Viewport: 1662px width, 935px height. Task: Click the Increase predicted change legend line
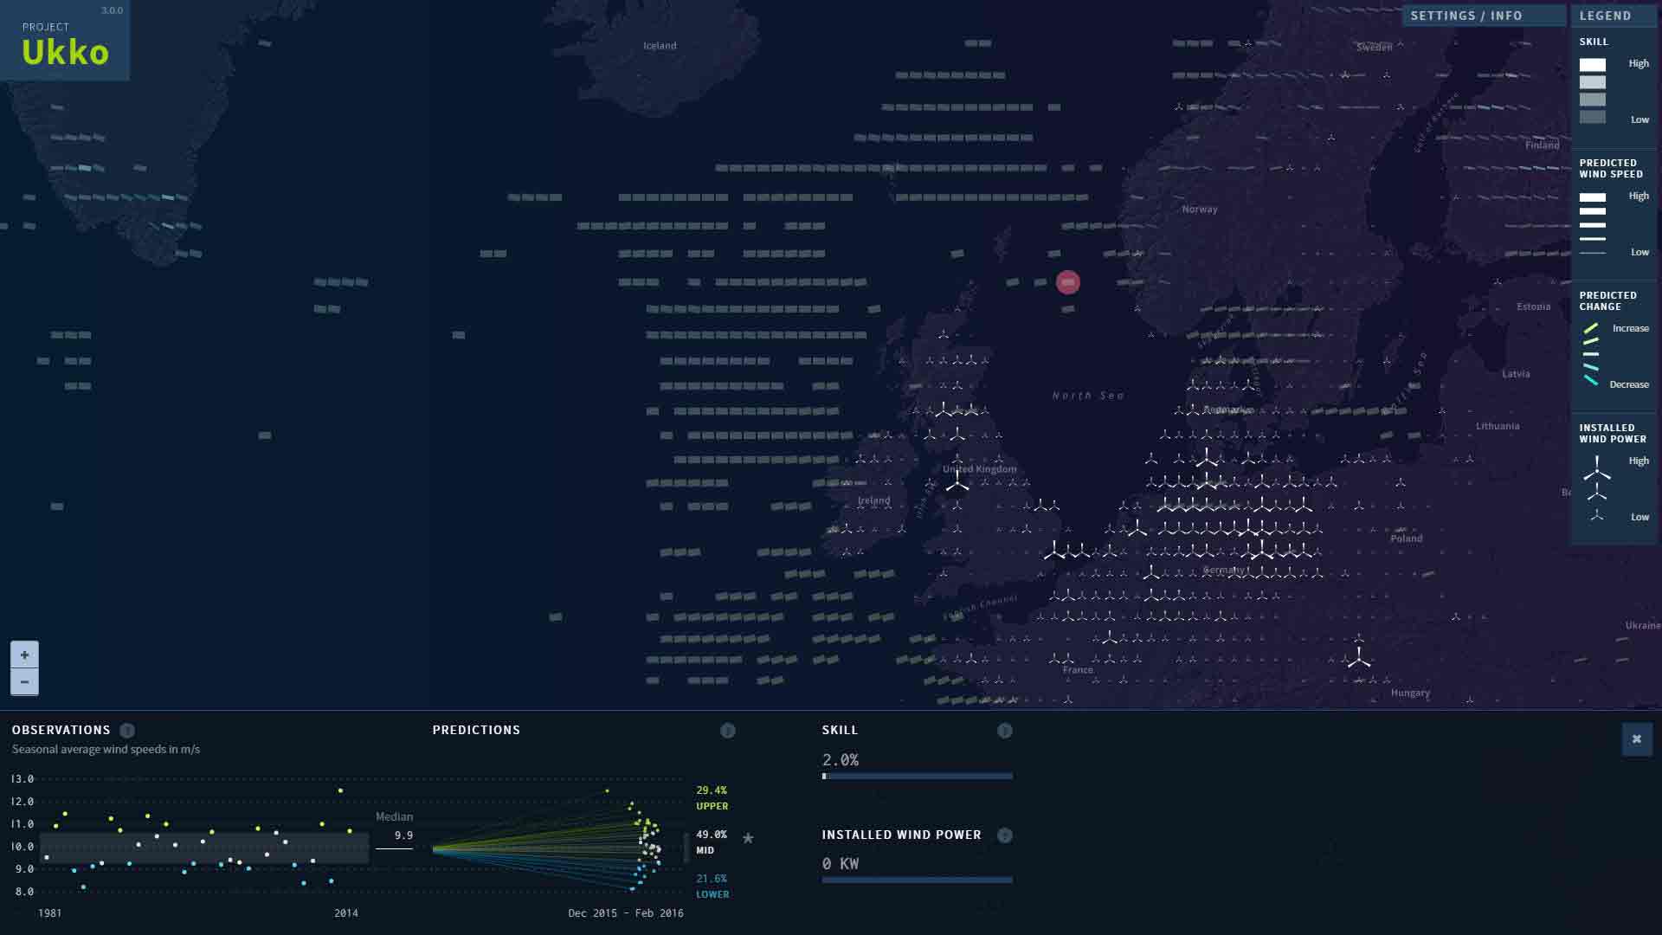[x=1591, y=328]
